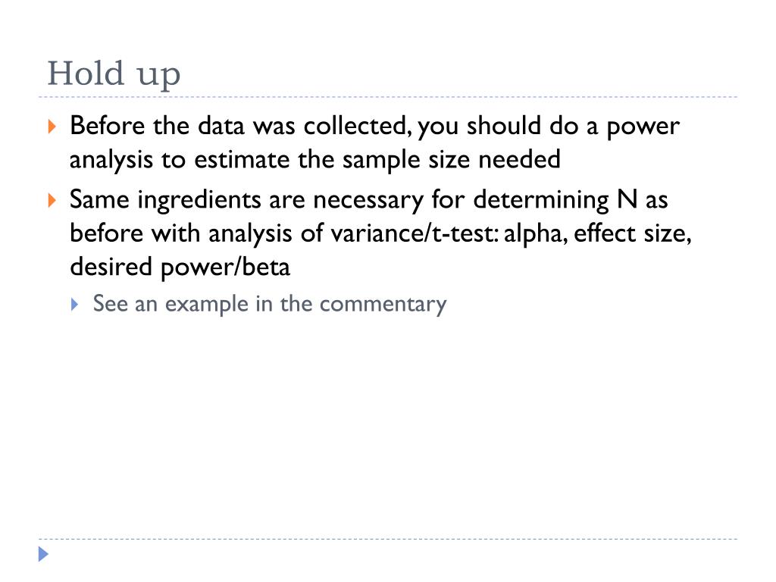Click the word "alpha," in the bullet text

click(x=536, y=234)
